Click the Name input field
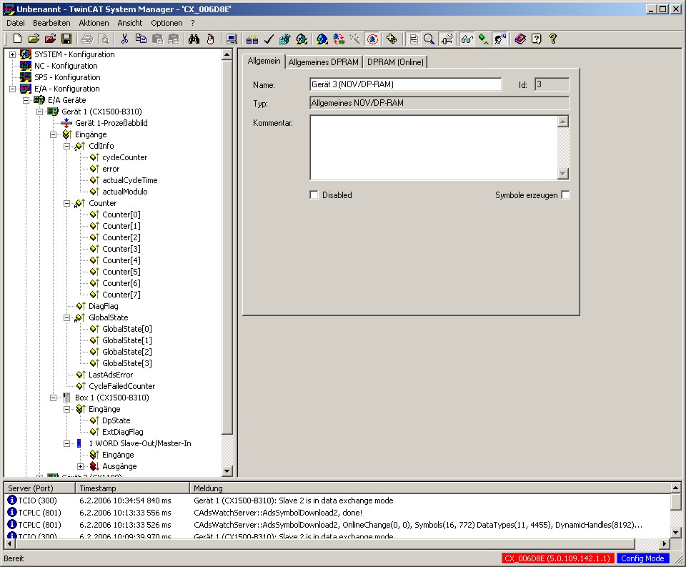 click(x=405, y=84)
